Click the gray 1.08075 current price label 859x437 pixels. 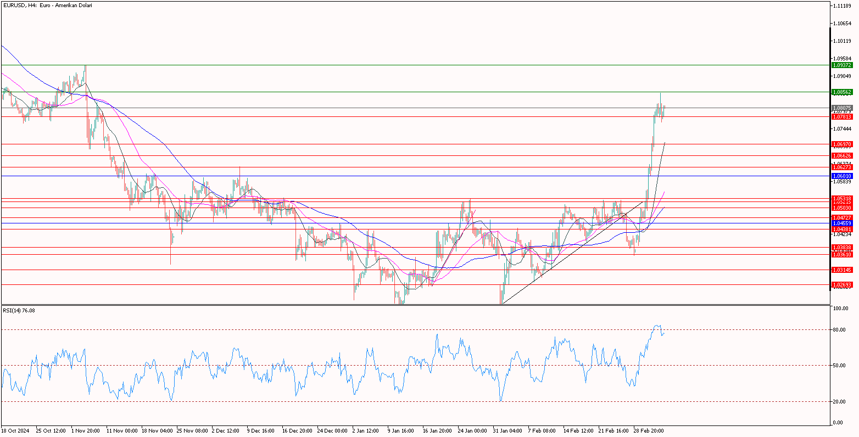pos(842,108)
